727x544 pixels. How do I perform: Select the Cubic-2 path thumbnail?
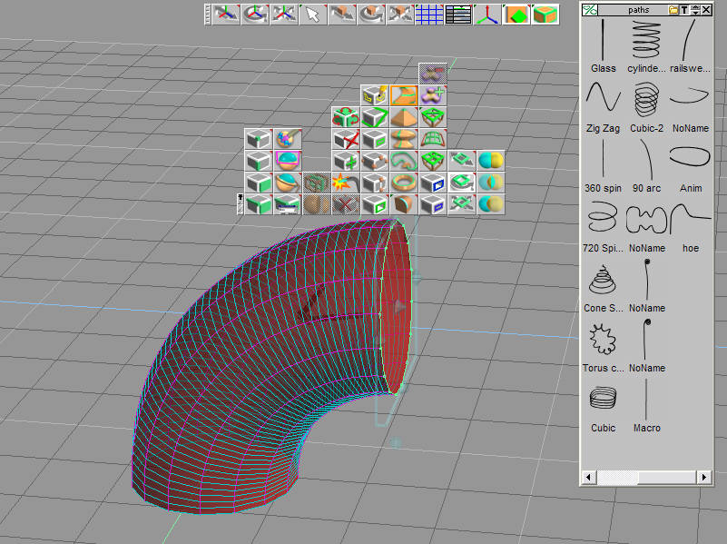tap(647, 99)
